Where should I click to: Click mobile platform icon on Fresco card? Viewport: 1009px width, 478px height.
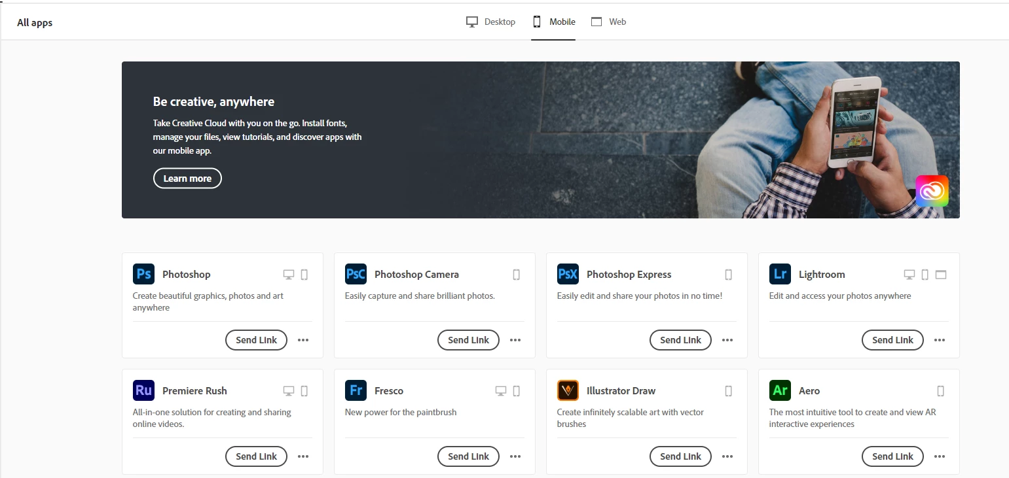517,391
